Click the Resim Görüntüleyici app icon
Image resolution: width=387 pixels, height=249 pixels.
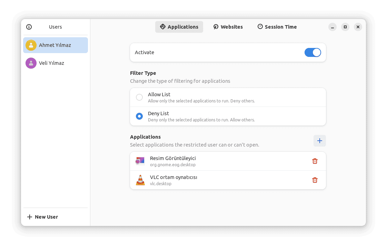click(140, 161)
